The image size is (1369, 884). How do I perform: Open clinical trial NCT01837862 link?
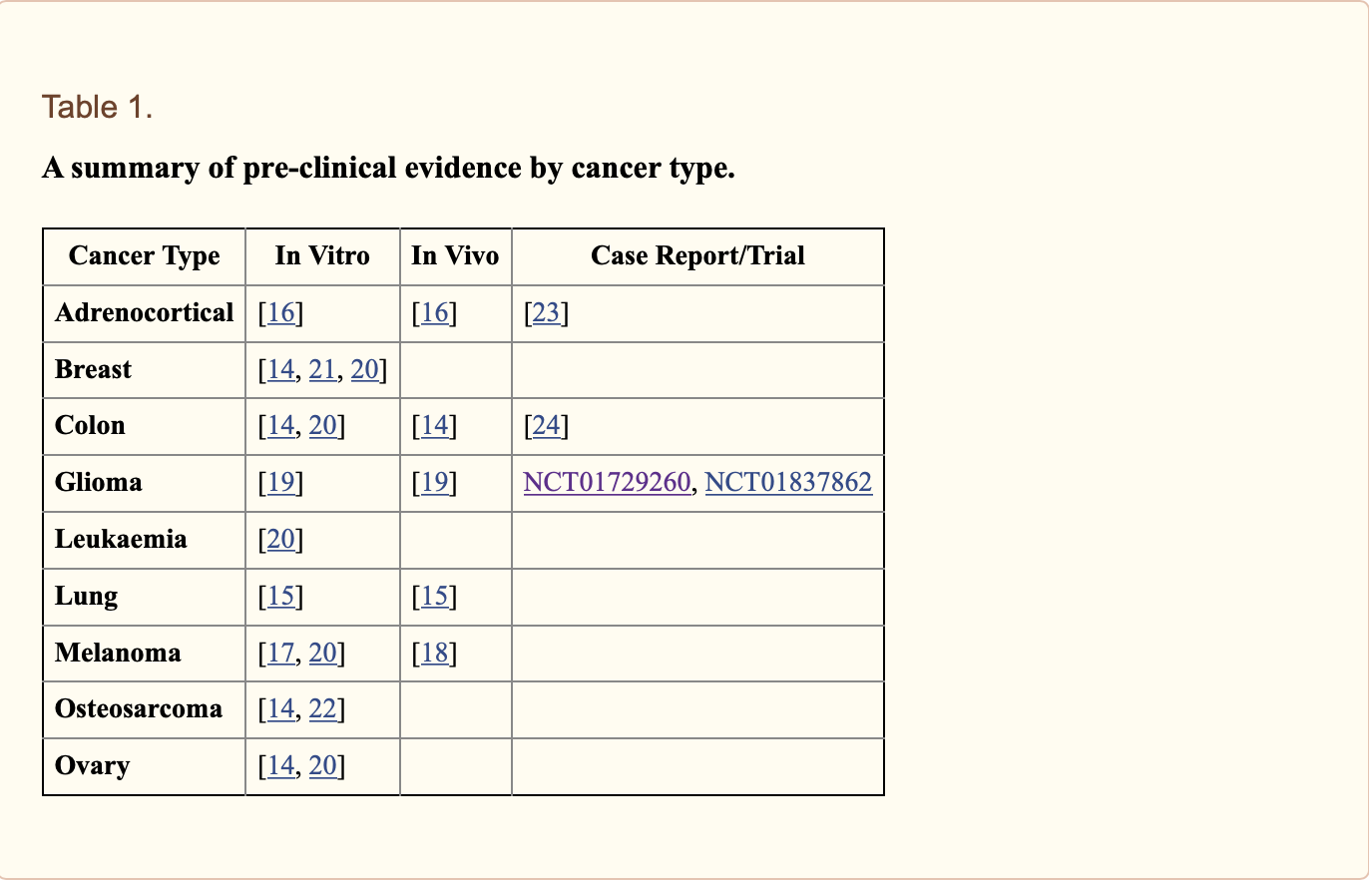[788, 483]
